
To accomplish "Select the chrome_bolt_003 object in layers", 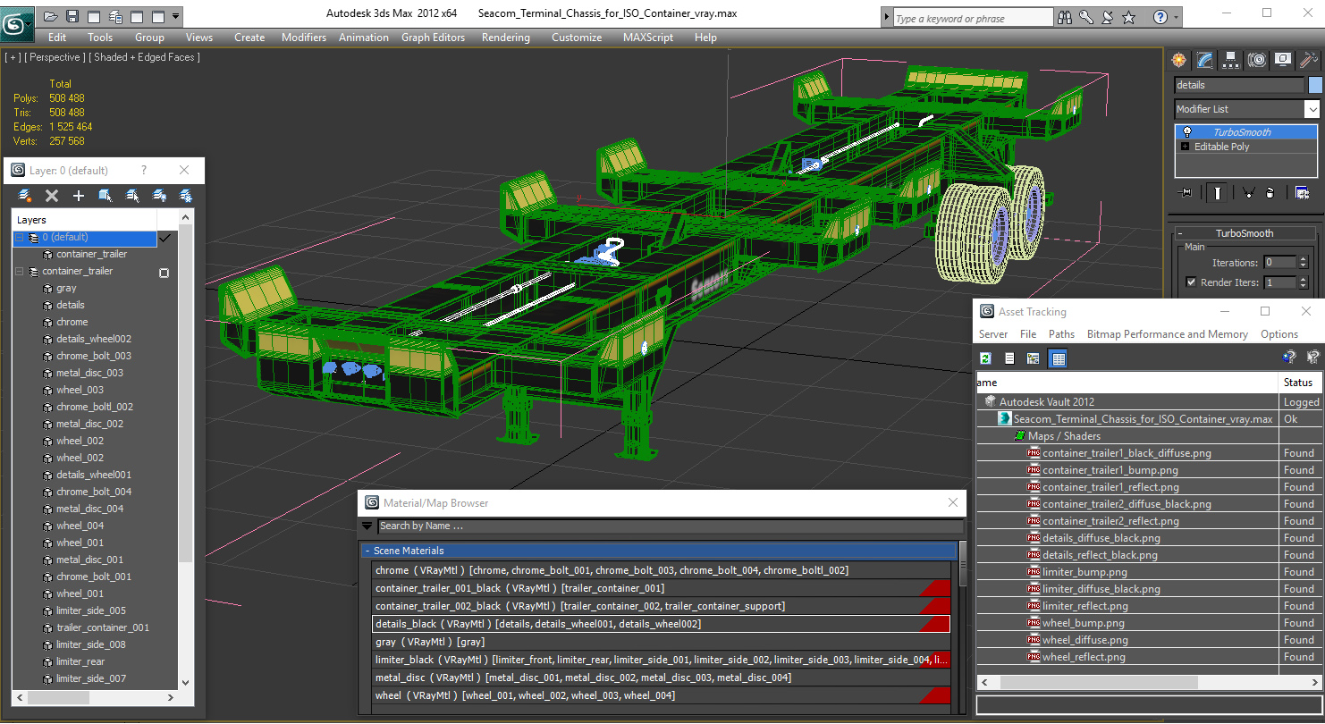I will tap(94, 356).
